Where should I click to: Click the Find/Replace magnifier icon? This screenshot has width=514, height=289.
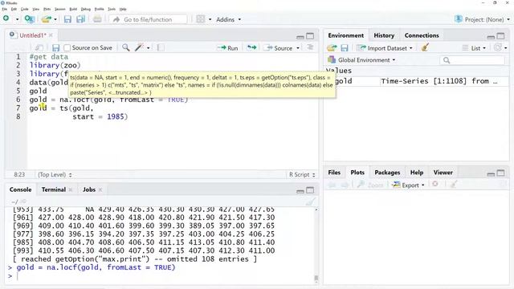(x=126, y=47)
